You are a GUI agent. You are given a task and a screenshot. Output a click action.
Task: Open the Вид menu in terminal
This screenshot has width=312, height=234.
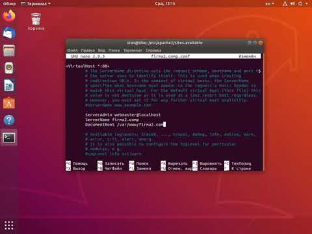click(101, 50)
